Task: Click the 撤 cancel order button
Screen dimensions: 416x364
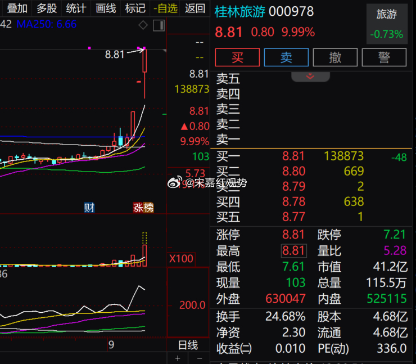Action: pos(335,57)
